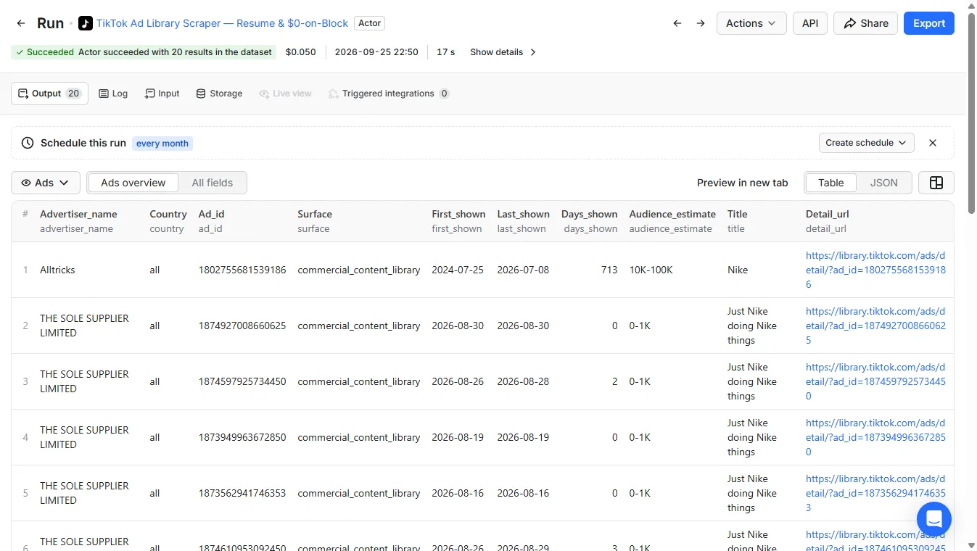Open the Log tab
This screenshot has width=977, height=551.
click(x=113, y=94)
